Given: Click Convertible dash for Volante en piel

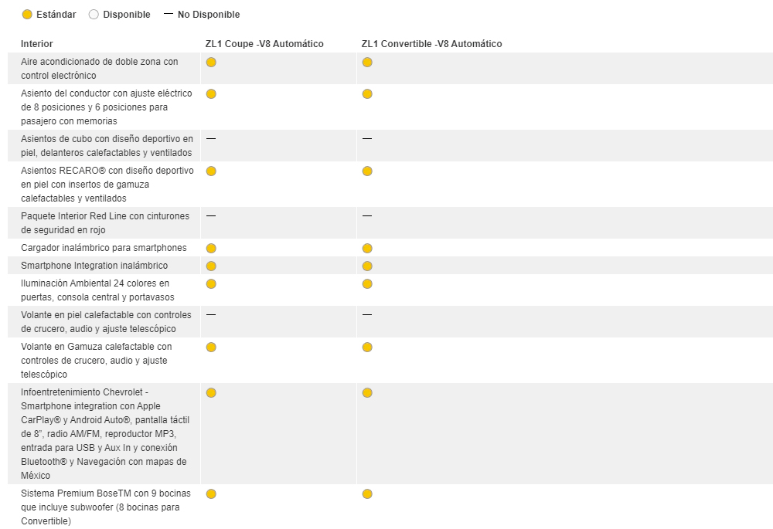Looking at the screenshot, I should (x=367, y=315).
